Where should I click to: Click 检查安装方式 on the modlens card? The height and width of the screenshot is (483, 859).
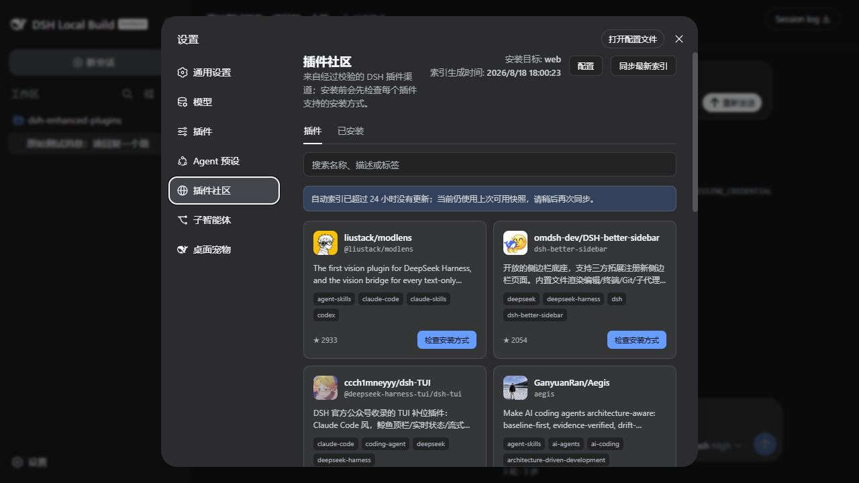[447, 340]
